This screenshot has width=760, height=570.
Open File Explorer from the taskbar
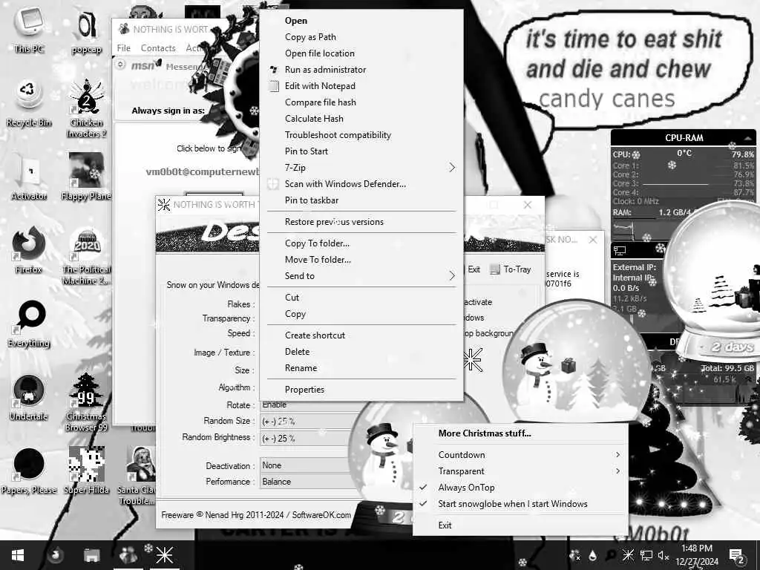pos(91,555)
